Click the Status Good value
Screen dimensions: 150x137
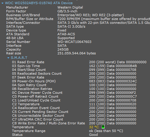pos(93,135)
